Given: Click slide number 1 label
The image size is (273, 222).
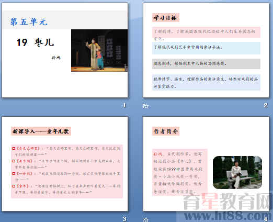Looking at the screenshot, I should [124, 105].
